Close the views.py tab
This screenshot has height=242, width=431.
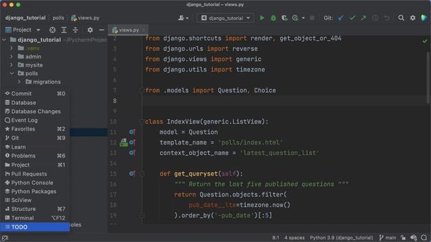coord(143,30)
